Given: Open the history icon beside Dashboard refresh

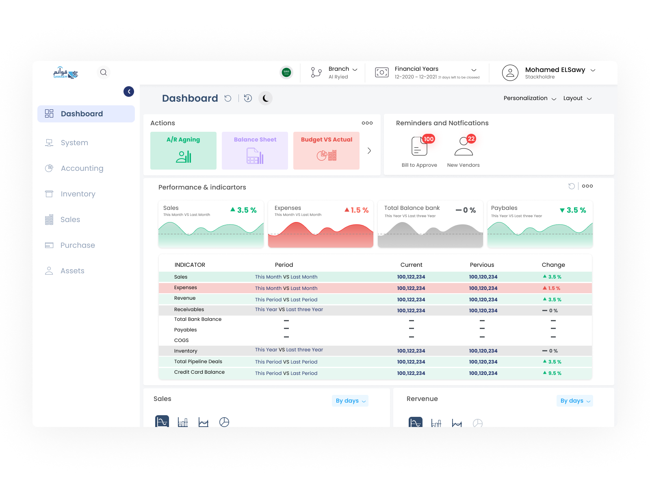Looking at the screenshot, I should (248, 98).
